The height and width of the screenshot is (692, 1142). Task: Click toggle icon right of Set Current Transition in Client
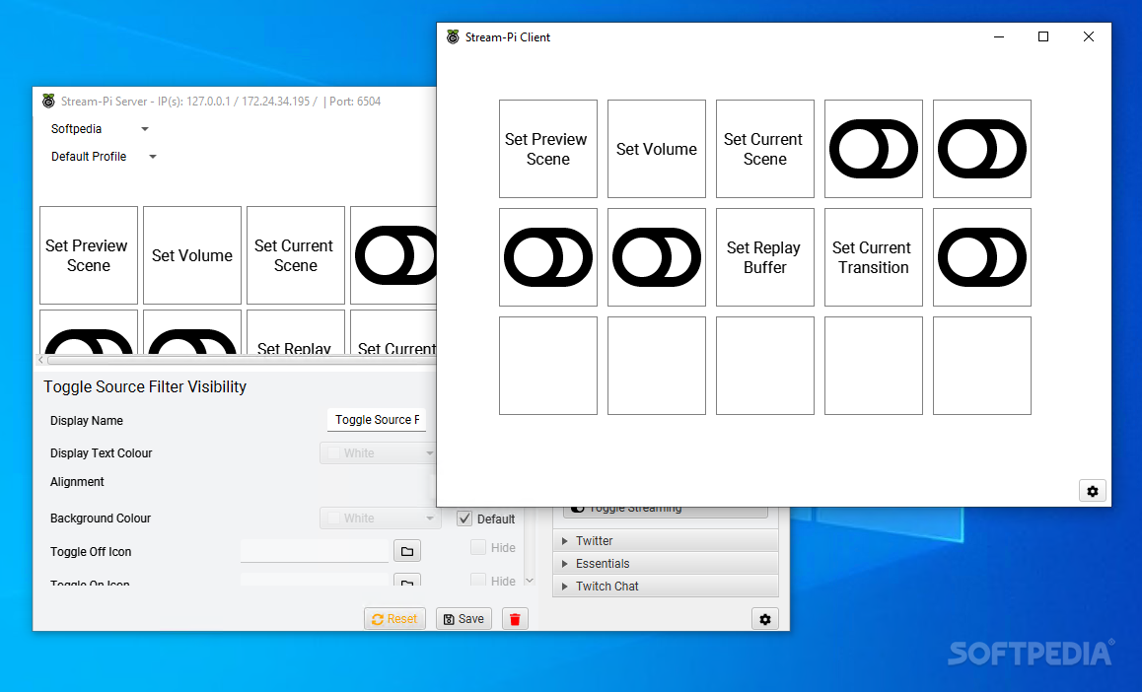pos(982,257)
